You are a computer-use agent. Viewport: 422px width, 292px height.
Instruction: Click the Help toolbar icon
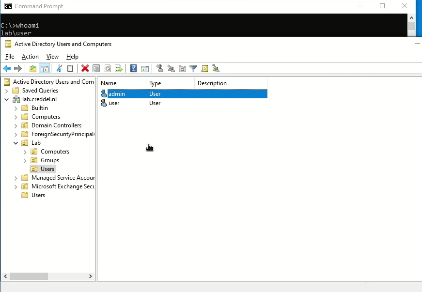coord(133,69)
